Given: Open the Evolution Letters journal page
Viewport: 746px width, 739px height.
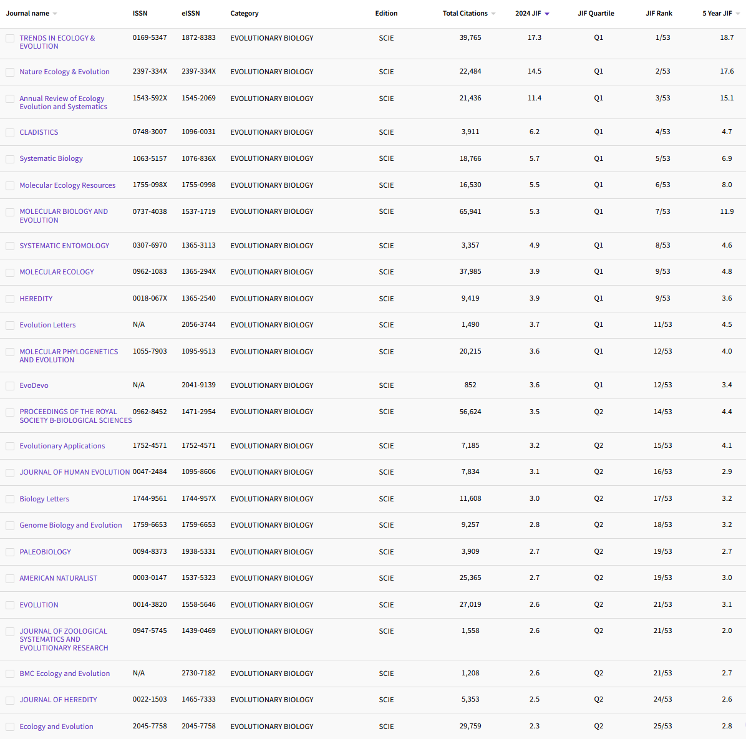Looking at the screenshot, I should [x=47, y=325].
